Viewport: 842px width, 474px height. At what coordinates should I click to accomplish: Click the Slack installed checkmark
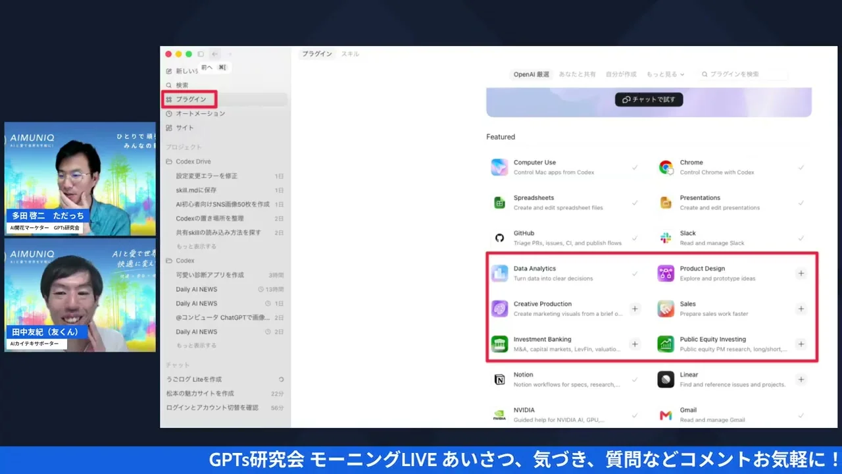point(801,238)
